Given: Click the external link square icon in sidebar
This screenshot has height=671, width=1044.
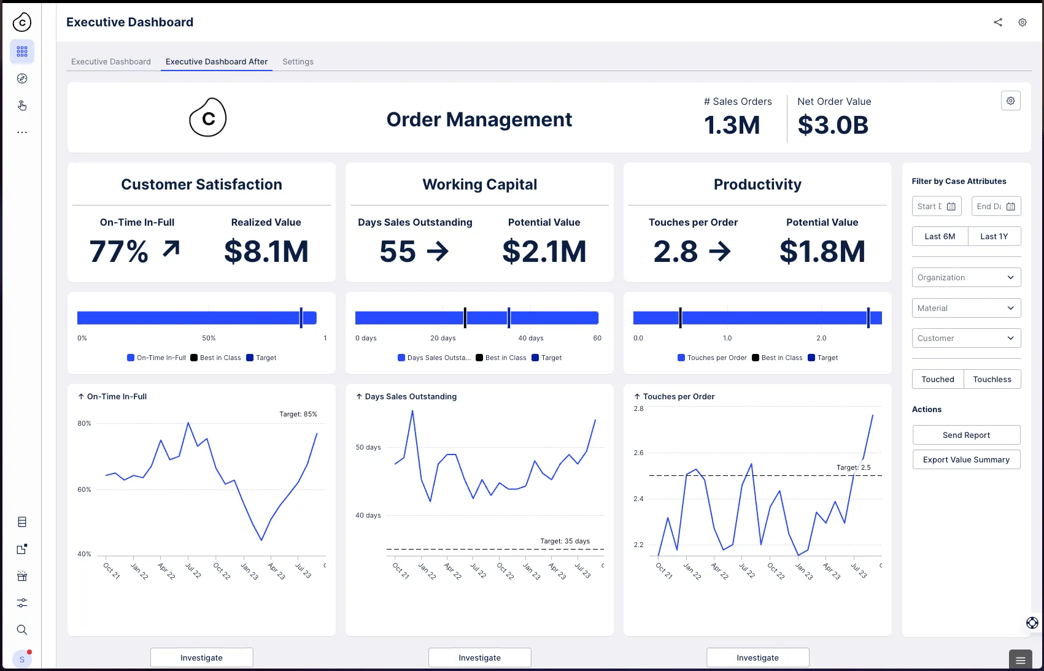Looking at the screenshot, I should [x=22, y=549].
